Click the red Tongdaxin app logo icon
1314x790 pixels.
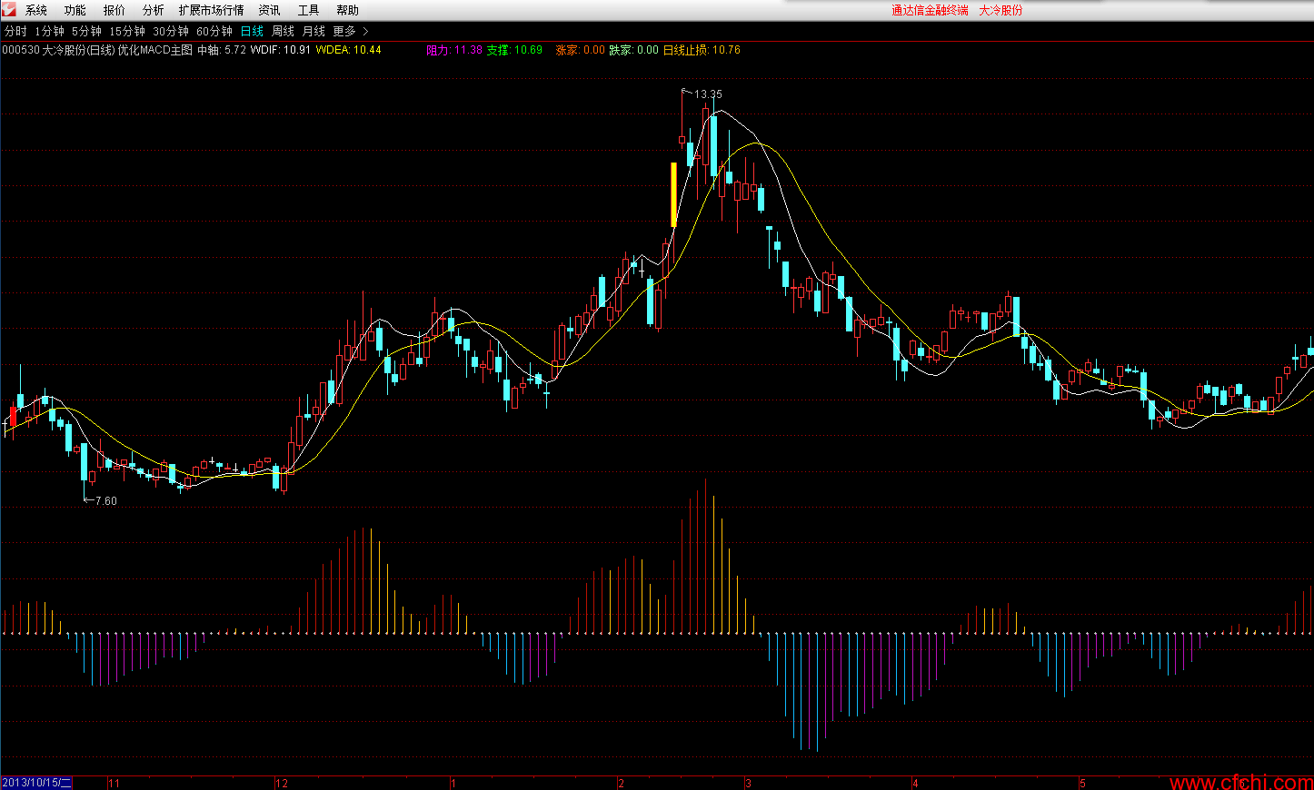point(8,9)
